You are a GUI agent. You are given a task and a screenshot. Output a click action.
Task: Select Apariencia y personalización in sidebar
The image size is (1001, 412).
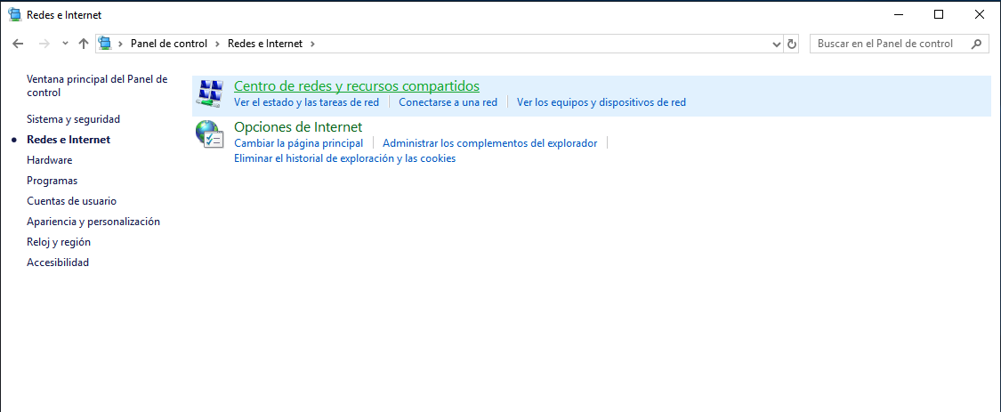[93, 222]
